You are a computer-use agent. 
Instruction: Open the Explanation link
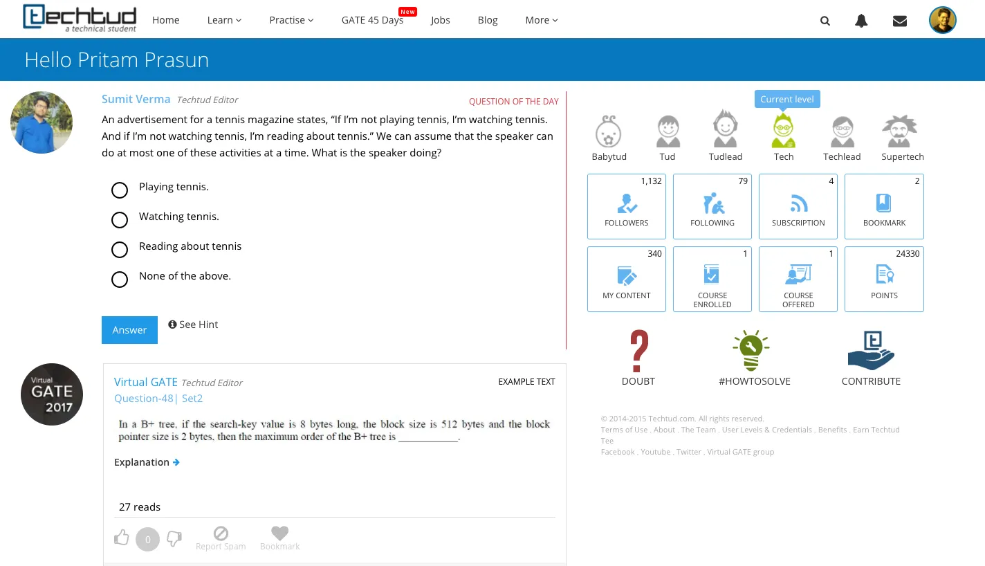[147, 462]
